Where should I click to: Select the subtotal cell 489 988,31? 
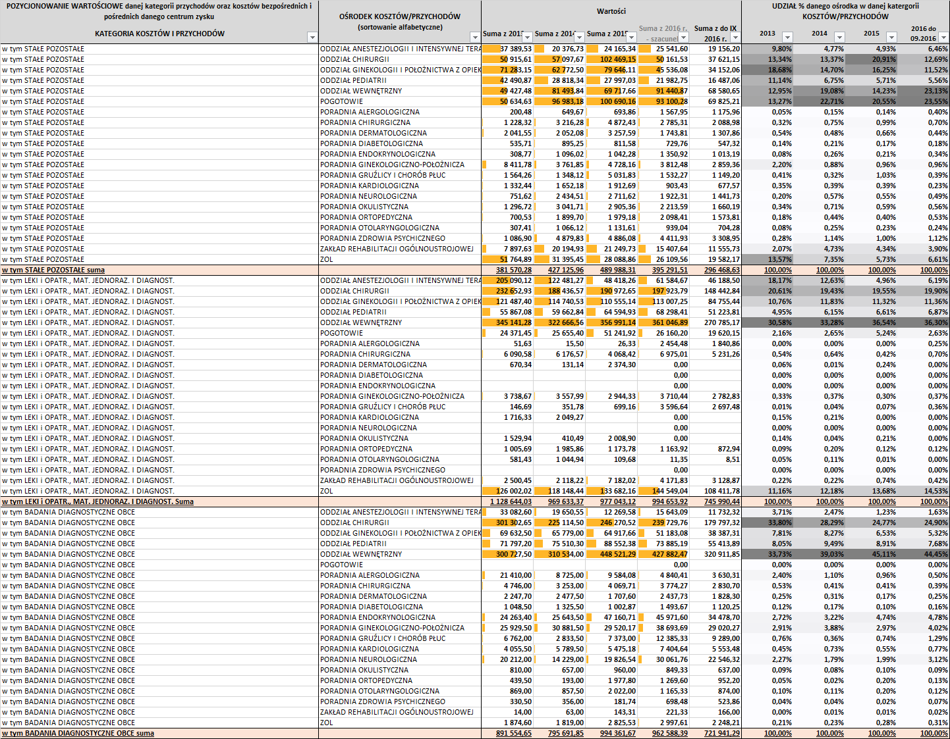pos(611,270)
